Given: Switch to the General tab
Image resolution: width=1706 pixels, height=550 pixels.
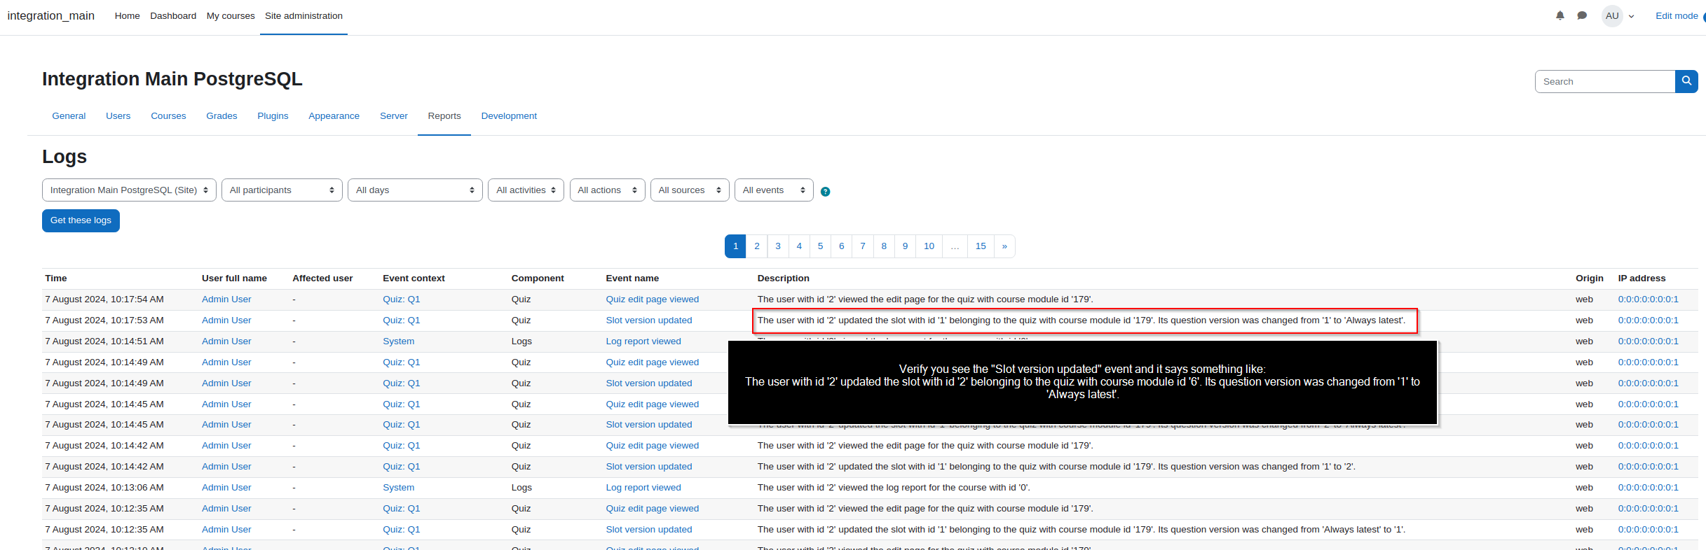Looking at the screenshot, I should point(69,116).
